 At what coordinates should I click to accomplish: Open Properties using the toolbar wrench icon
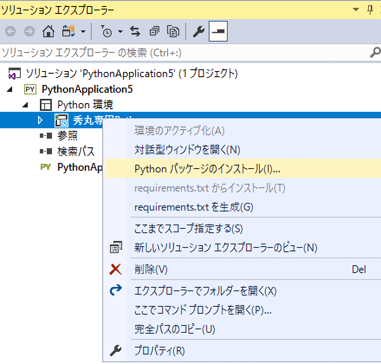(198, 32)
